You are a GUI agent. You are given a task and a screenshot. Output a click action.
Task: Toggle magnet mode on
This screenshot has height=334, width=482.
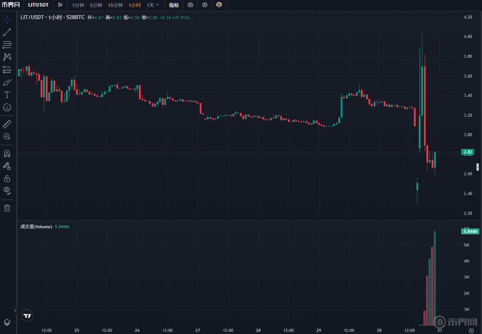7,154
